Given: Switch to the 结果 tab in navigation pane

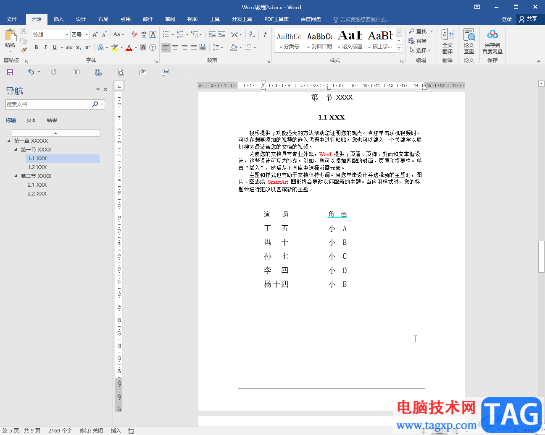Looking at the screenshot, I should [x=52, y=120].
